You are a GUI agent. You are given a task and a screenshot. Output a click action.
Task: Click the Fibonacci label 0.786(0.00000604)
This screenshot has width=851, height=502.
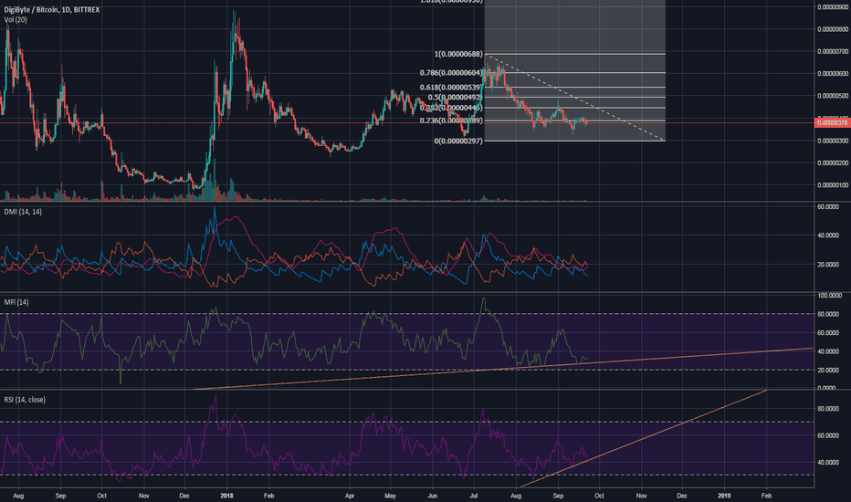point(451,73)
